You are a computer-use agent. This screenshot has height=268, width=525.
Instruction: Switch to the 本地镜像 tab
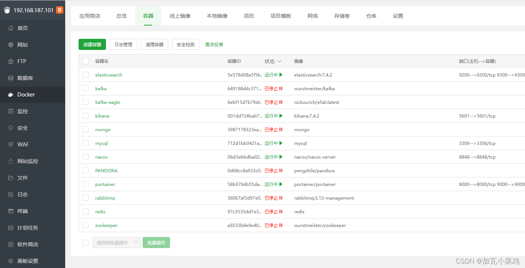click(217, 16)
